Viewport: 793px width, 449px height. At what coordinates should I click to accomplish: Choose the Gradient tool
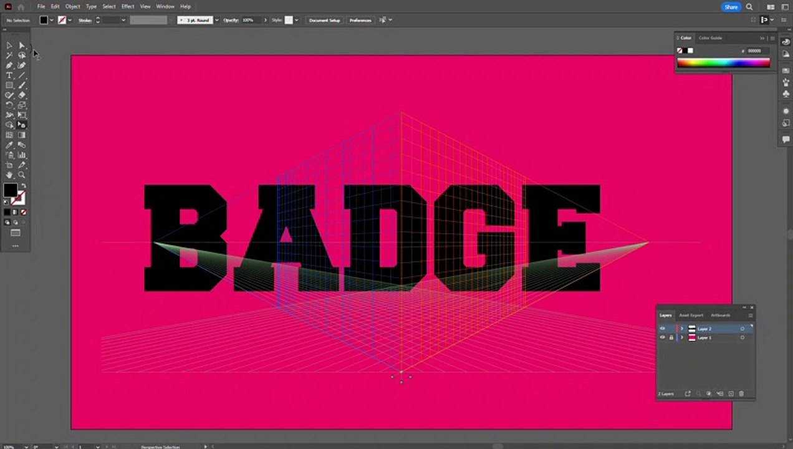(x=22, y=135)
